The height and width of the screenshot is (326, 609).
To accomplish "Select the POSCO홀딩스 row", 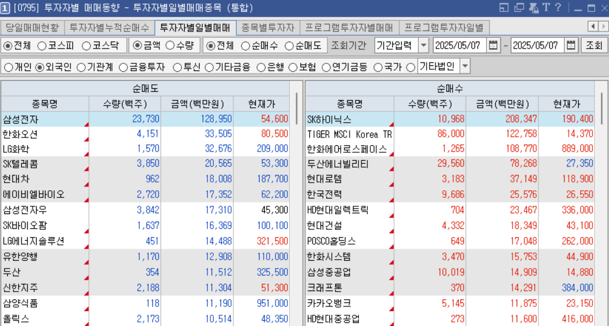I will tap(450, 241).
